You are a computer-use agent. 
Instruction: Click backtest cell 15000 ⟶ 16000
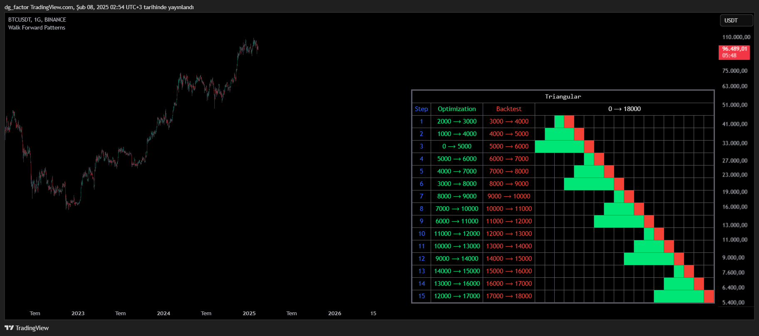[509, 271]
